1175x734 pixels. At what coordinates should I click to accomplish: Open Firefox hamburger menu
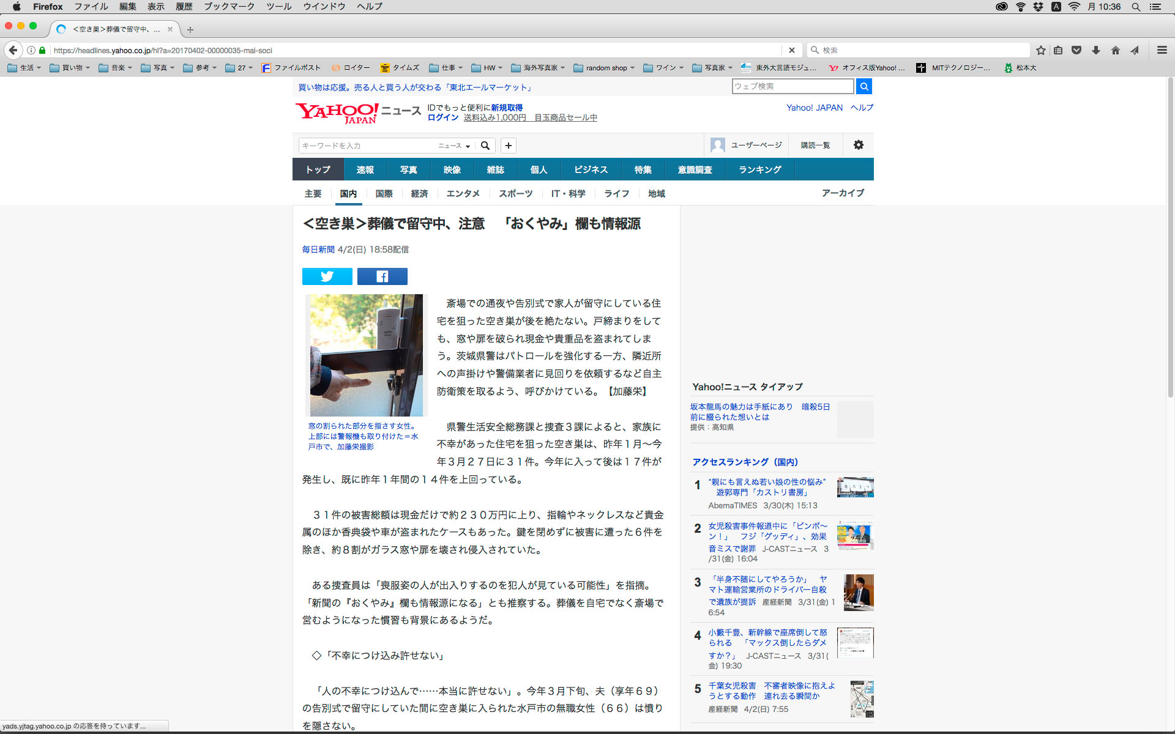(1162, 50)
